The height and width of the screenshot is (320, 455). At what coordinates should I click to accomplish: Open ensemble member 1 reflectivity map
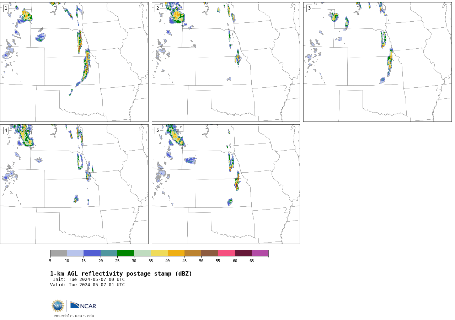pos(74,62)
